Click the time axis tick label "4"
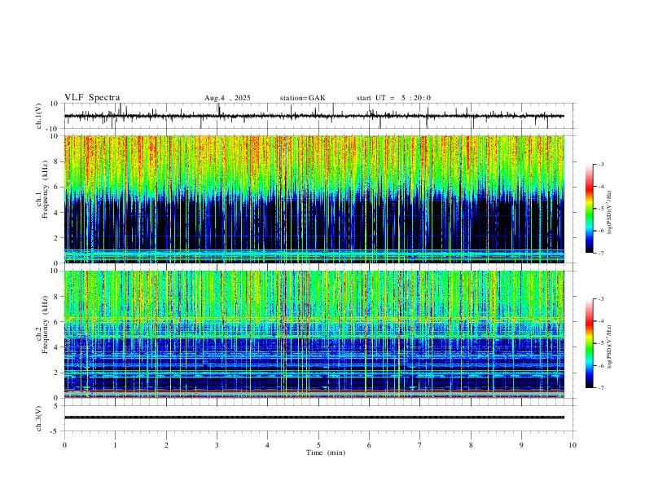Viewport: 645px width, 499px height. click(267, 445)
